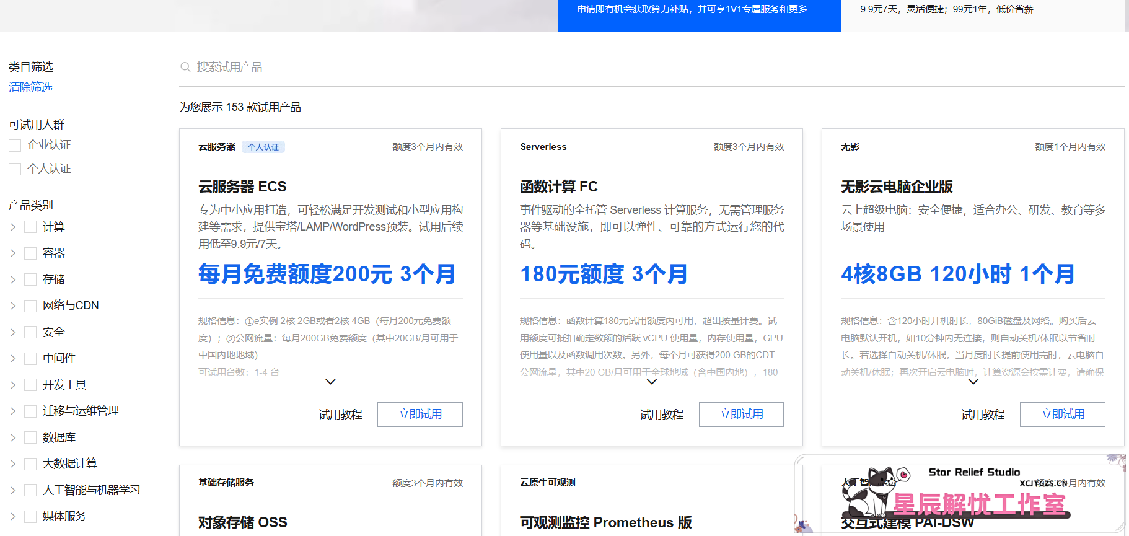Click the 清除筛选 link
Image resolution: width=1129 pixels, height=536 pixels.
pos(30,87)
